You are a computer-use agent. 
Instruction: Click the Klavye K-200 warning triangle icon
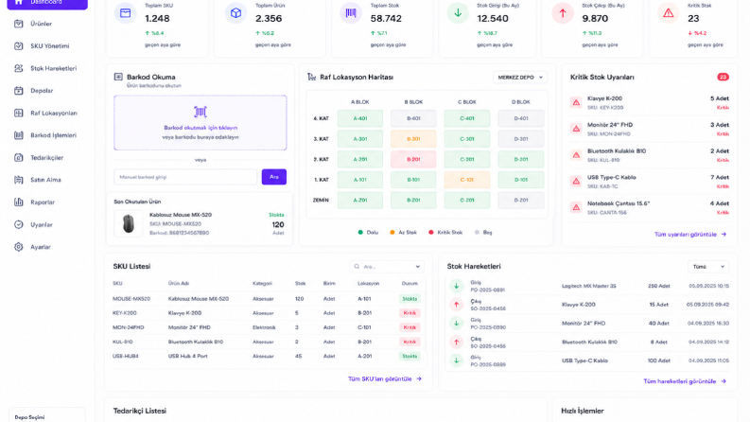[x=576, y=102]
